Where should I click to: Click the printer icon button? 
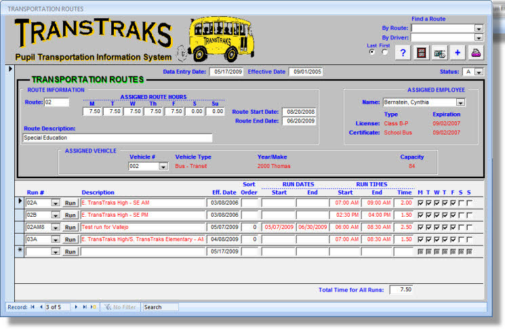477,54
